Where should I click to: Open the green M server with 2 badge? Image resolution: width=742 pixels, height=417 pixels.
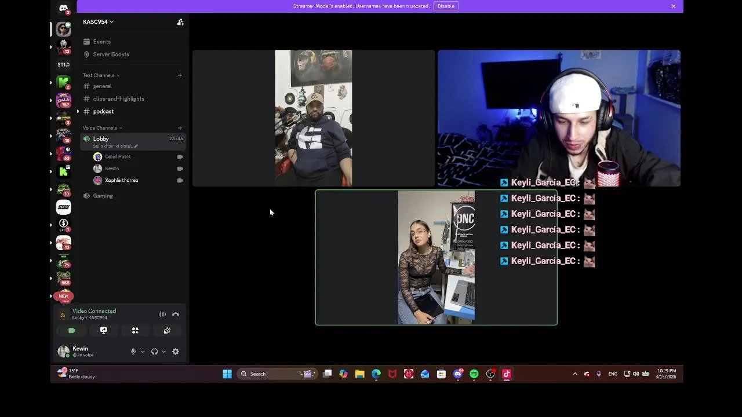point(64,82)
